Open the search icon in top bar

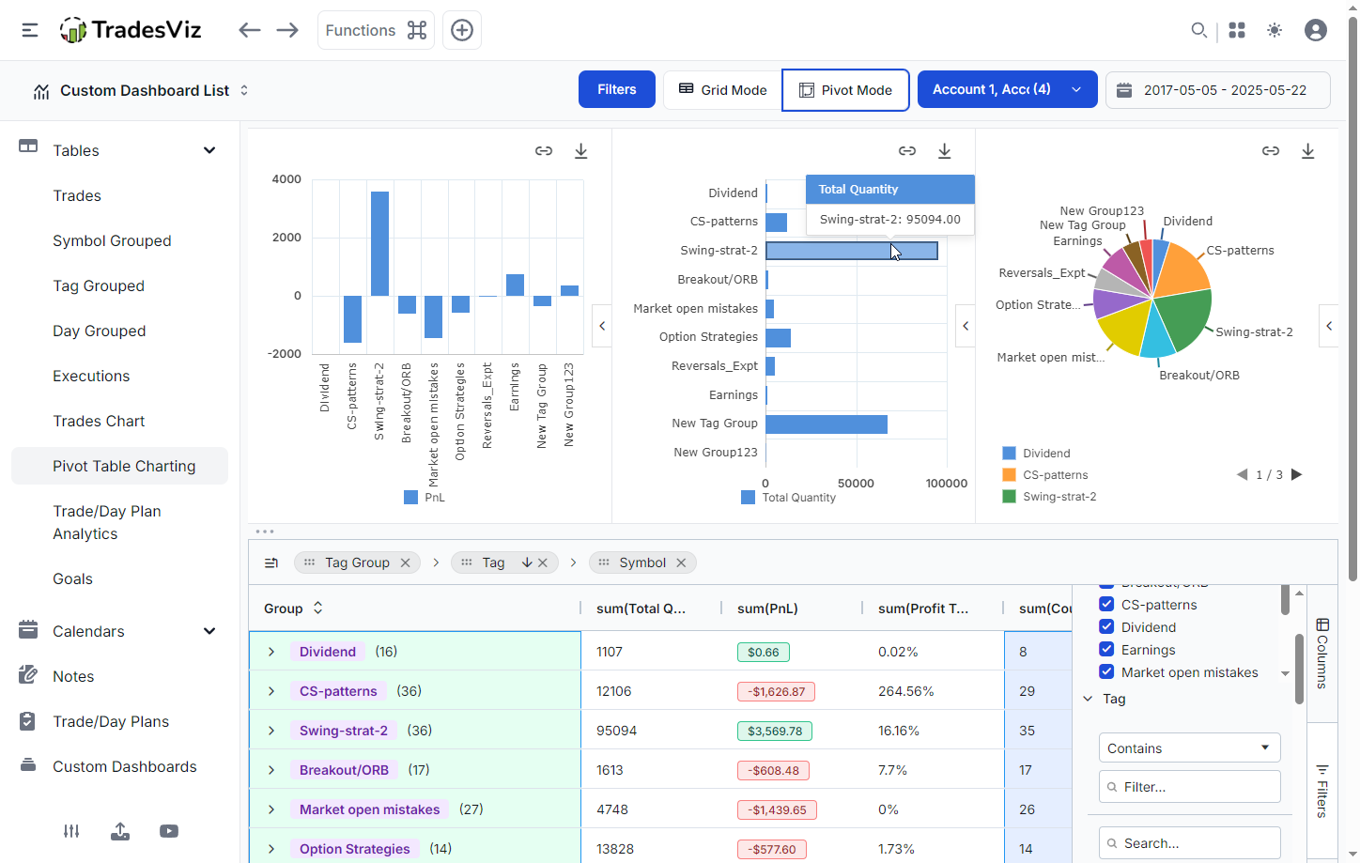(x=1199, y=30)
